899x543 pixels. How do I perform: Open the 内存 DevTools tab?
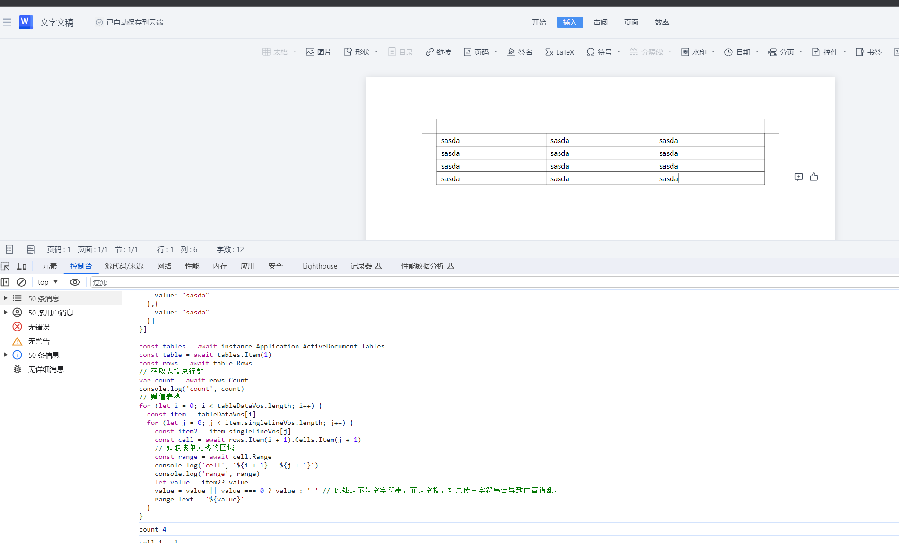(x=220, y=266)
